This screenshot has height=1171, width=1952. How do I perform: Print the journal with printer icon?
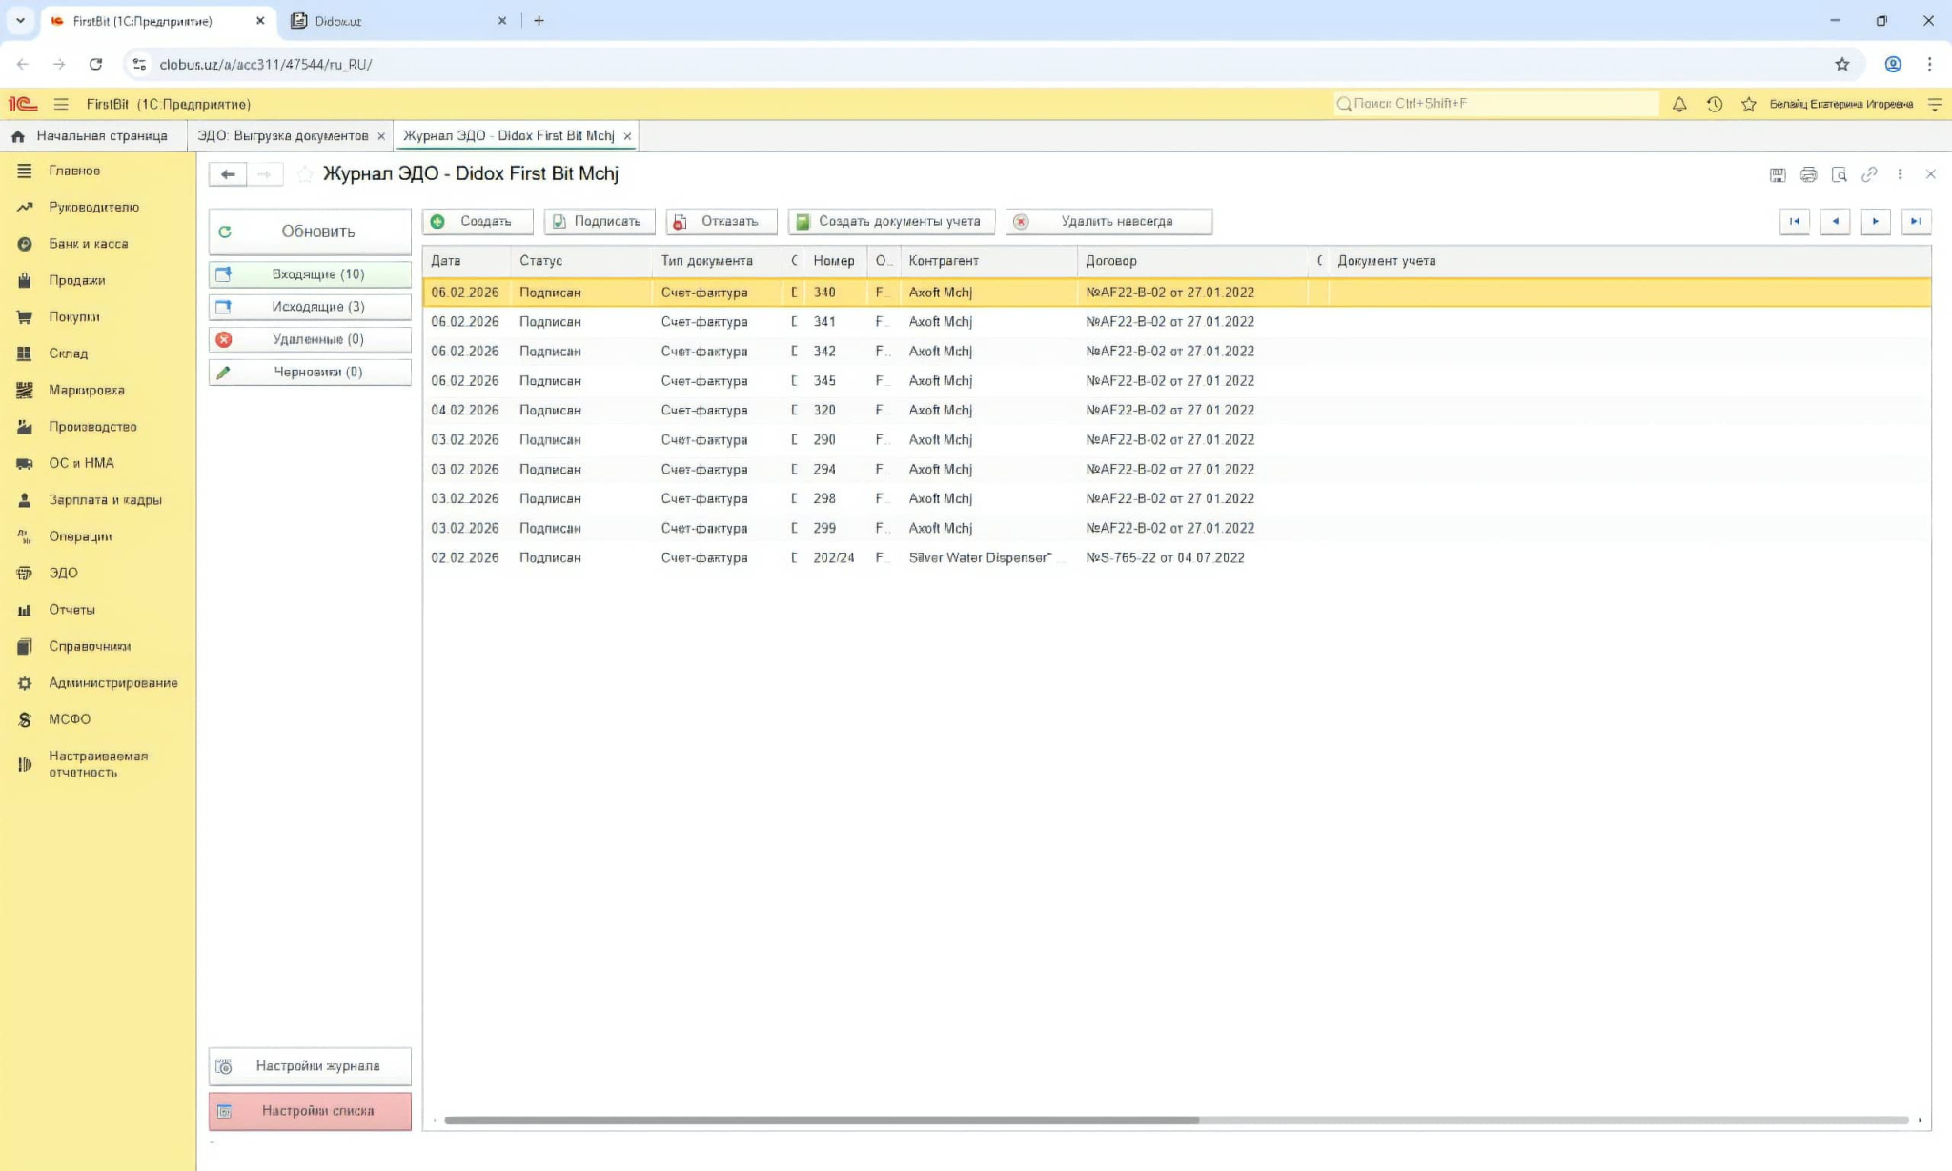point(1808,174)
